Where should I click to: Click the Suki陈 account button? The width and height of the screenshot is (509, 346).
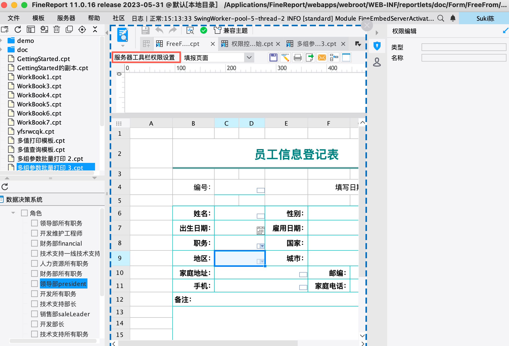click(485, 18)
